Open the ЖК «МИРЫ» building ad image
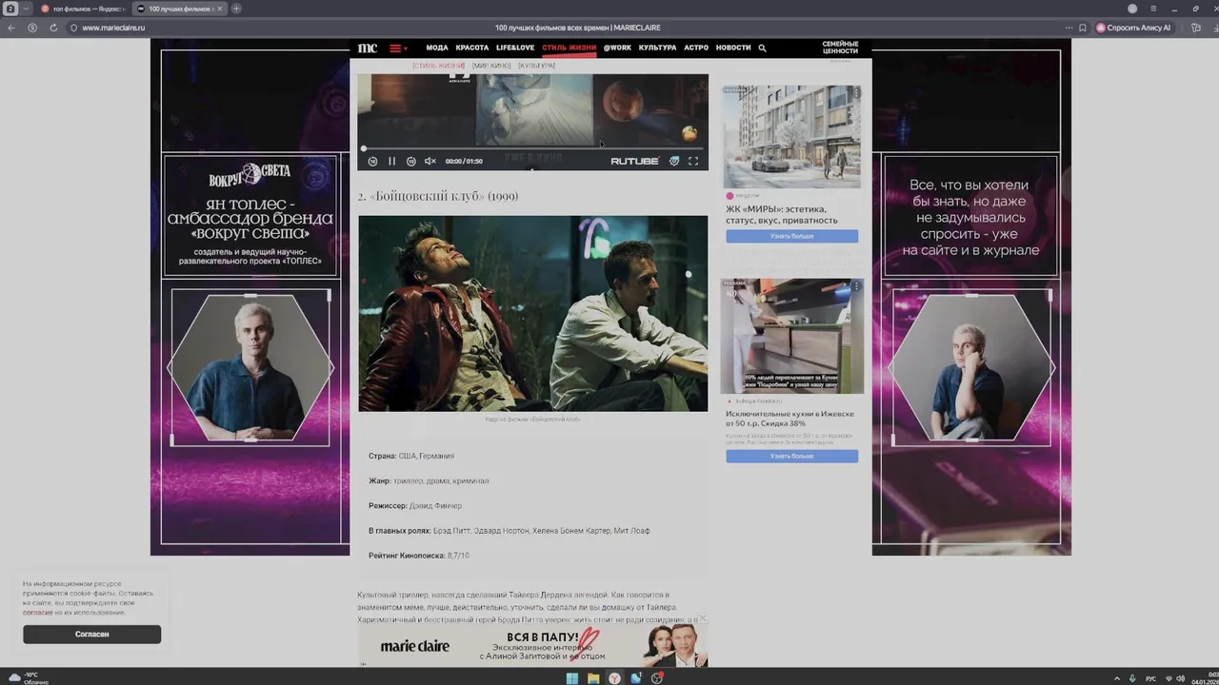1219x685 pixels. 791,137
